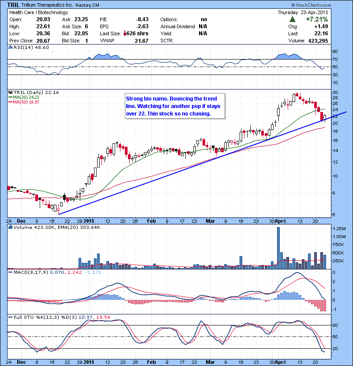Click the EPS value -2.63

pos(142,26)
